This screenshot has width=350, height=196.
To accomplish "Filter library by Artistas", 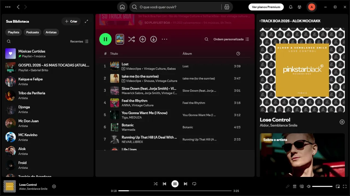I will pyautogui.click(x=51, y=32).
